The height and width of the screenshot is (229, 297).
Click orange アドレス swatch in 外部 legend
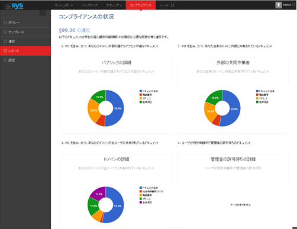tap(257, 98)
